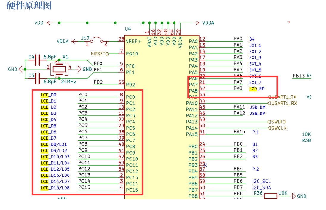
Task: Click the PG10 pin name on U4
Action: [x=132, y=54]
